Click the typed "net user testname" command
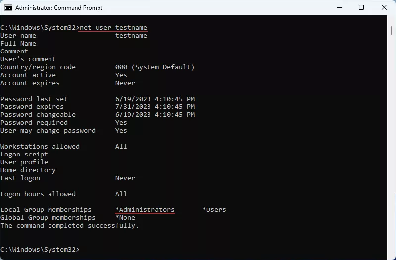 pyautogui.click(x=113, y=28)
